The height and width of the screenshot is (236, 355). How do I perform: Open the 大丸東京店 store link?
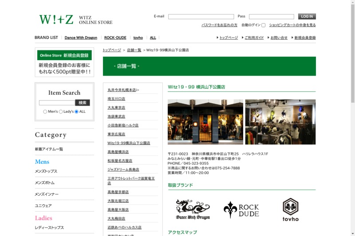click(x=116, y=108)
